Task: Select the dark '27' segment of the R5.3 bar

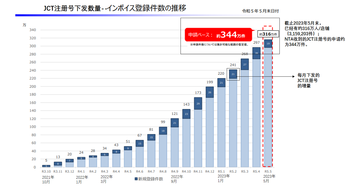Action: point(245,64)
